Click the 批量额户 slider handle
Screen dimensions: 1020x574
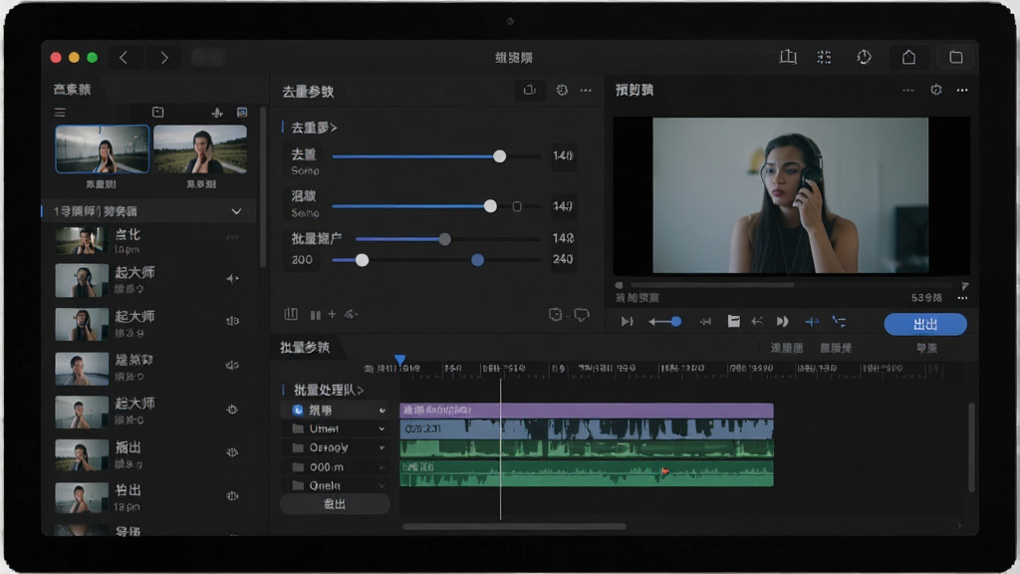(x=445, y=239)
